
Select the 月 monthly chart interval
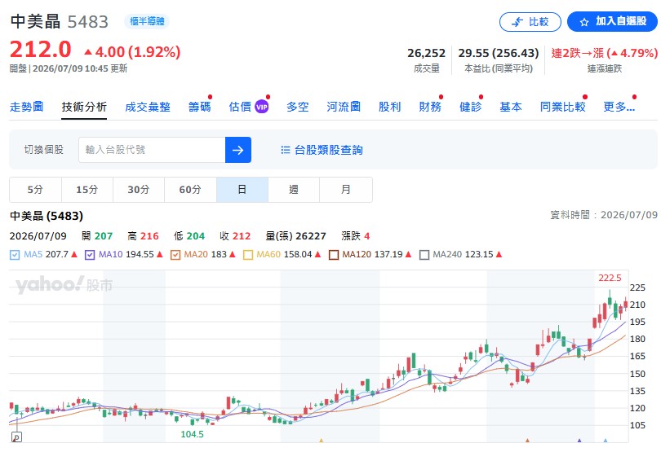pos(346,190)
